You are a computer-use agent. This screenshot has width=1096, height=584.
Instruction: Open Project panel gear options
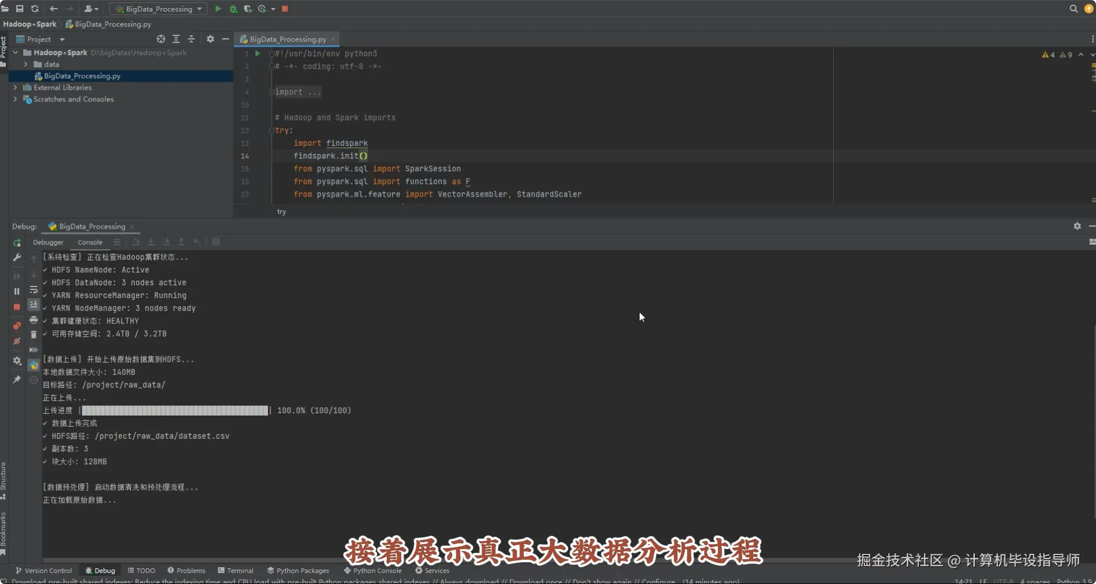(x=210, y=39)
